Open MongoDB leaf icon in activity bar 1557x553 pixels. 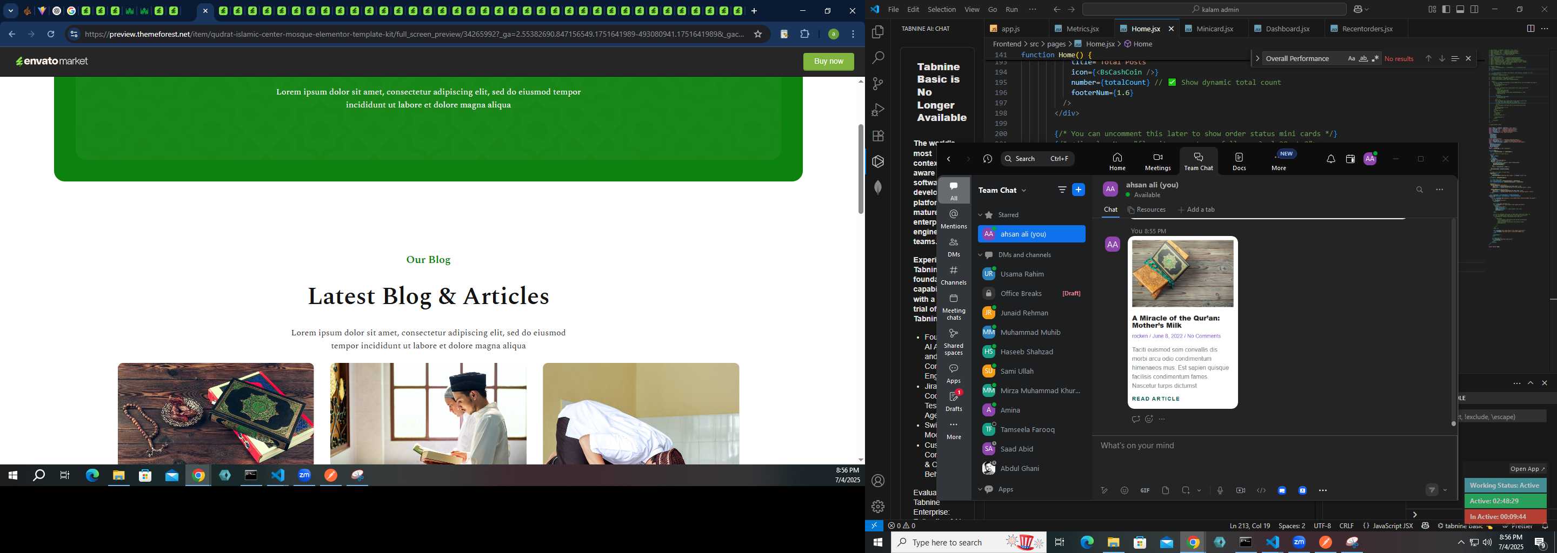877,187
